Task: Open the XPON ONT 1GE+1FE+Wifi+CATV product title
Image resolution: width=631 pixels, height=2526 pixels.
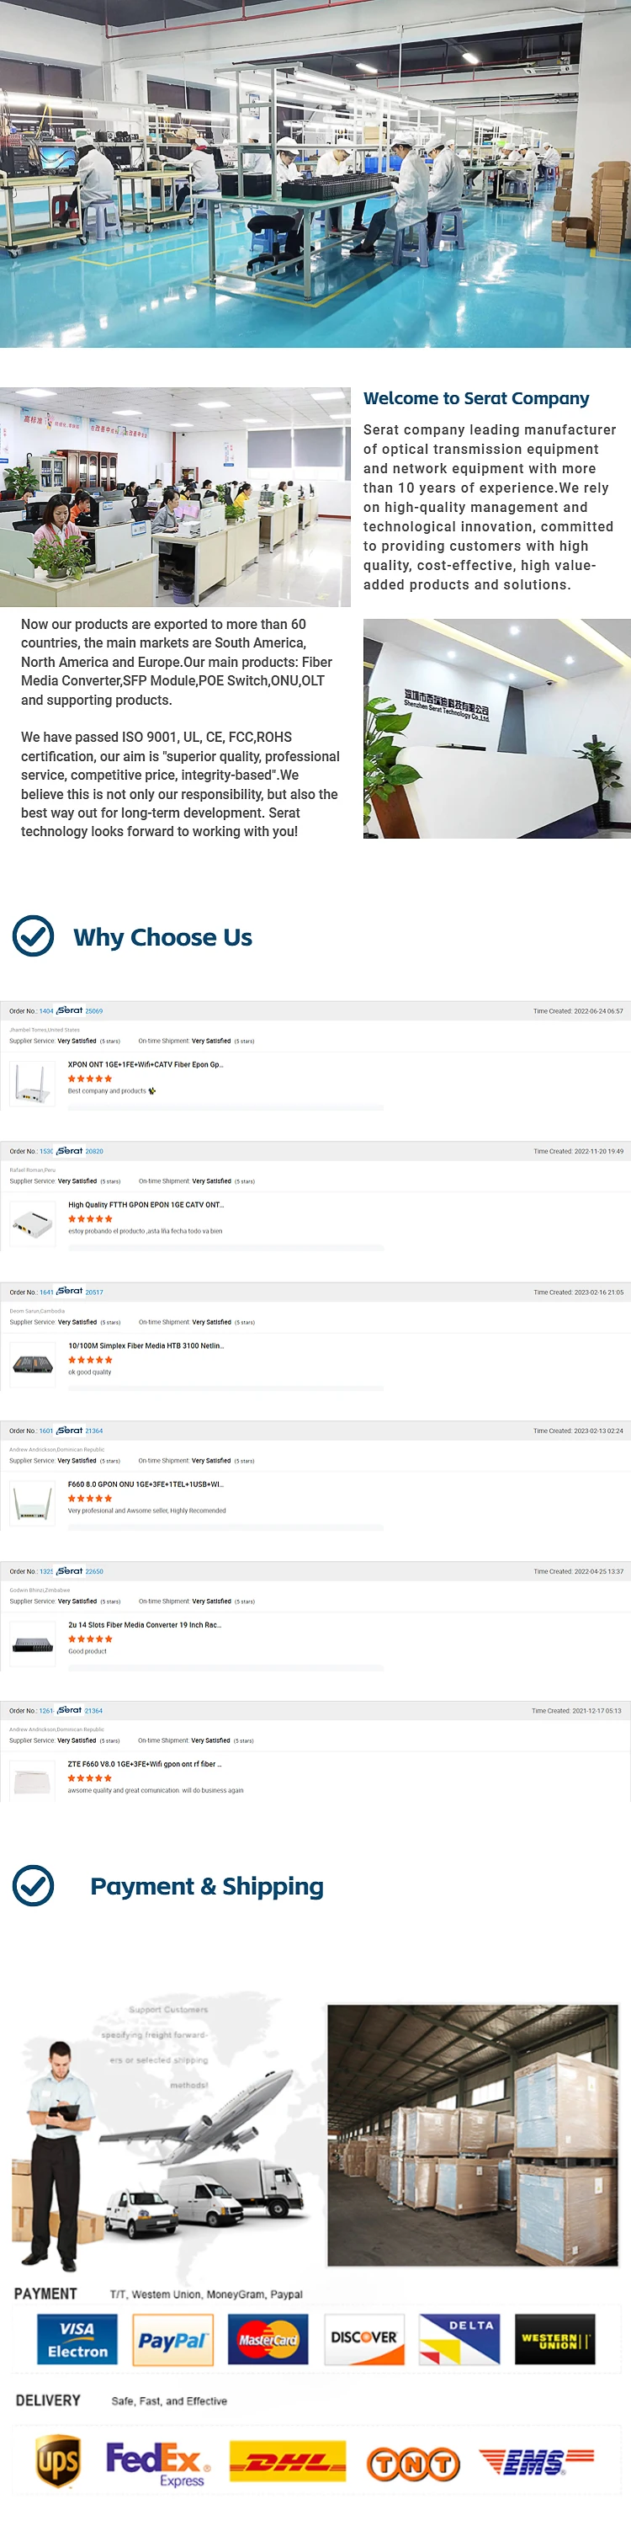Action: pyautogui.click(x=145, y=1064)
